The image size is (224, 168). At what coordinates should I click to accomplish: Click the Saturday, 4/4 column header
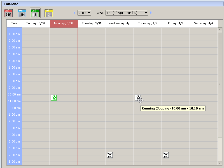204,24
